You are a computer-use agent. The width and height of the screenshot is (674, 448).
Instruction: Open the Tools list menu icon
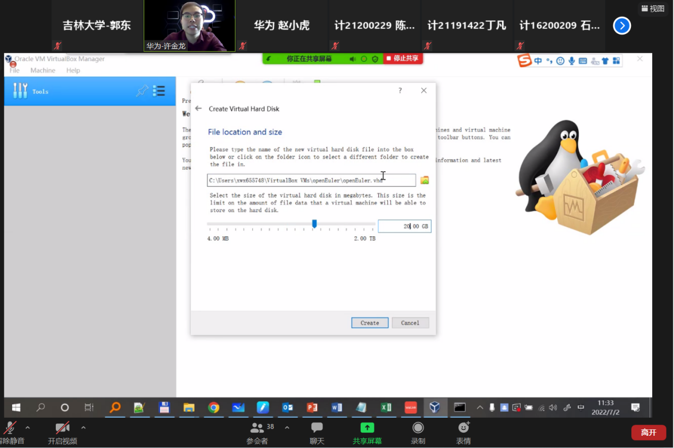[159, 91]
